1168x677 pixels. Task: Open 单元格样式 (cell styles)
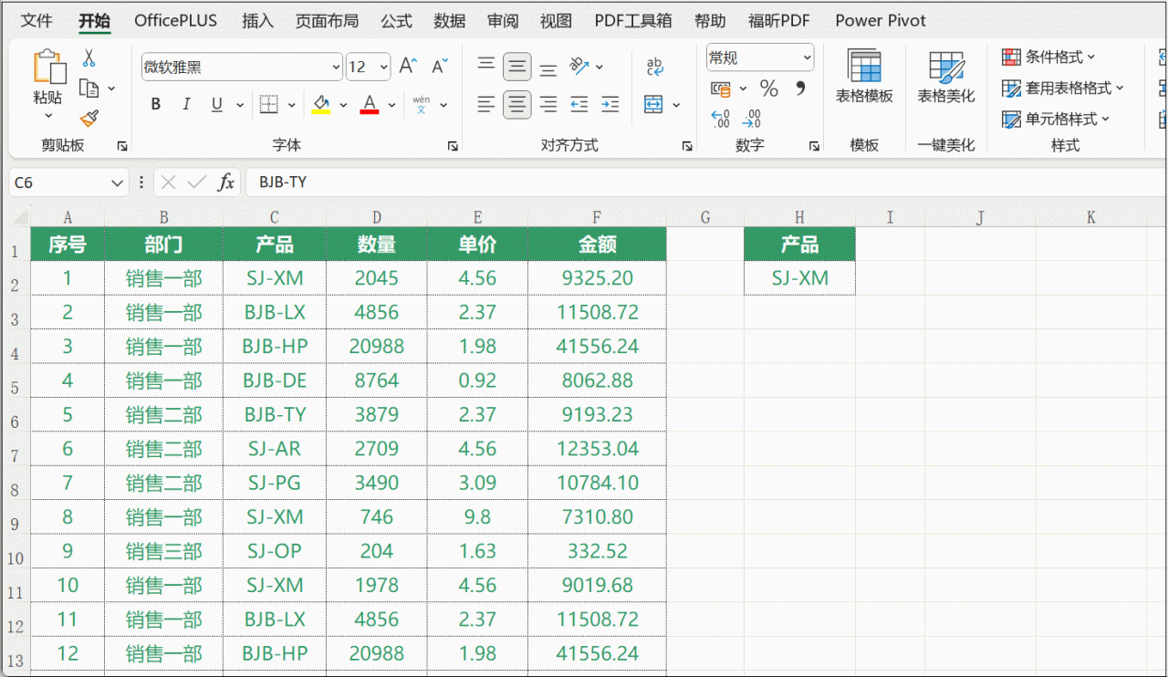pyautogui.click(x=1056, y=119)
